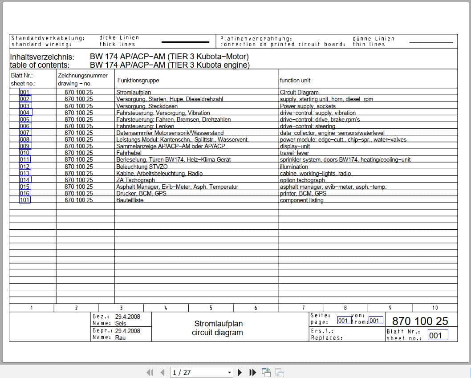Jump to the last page of the document
This screenshot has height=378, width=471.
tap(252, 372)
